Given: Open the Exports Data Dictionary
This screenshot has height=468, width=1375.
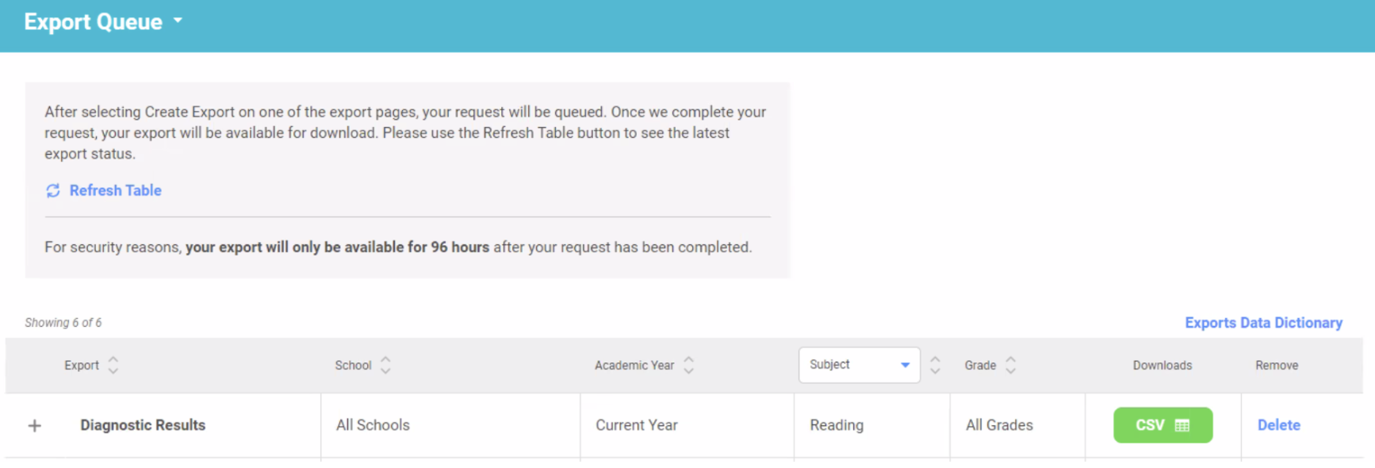Looking at the screenshot, I should (x=1263, y=322).
